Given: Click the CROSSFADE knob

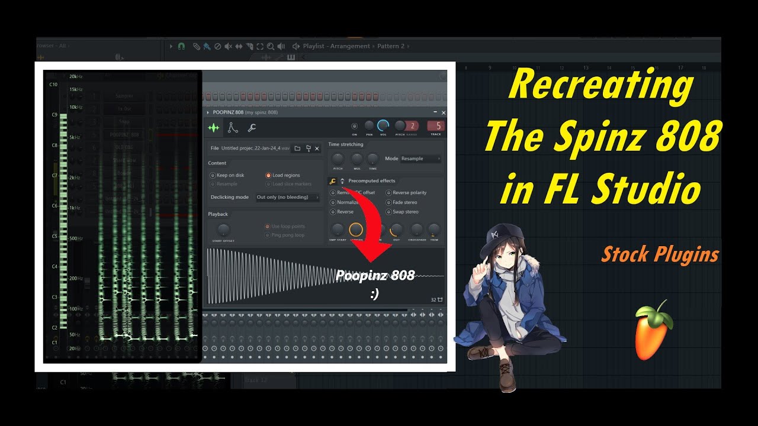Looking at the screenshot, I should coord(417,230).
